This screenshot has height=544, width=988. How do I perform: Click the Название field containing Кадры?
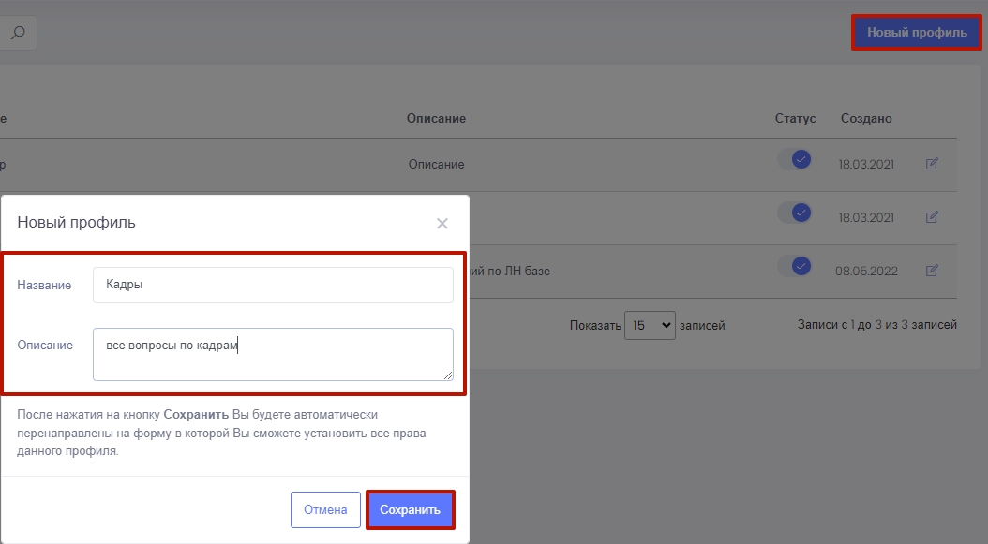[x=273, y=285]
